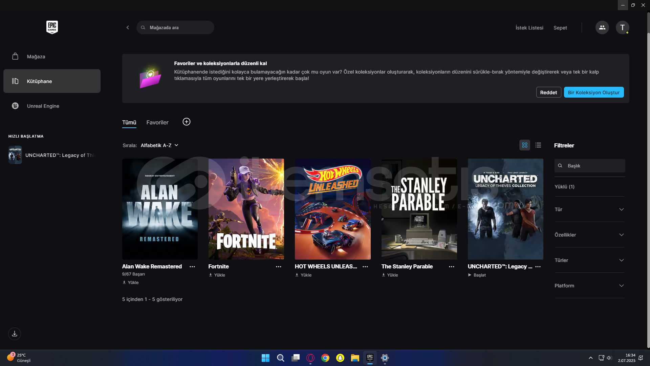Switch to grid view

(x=525, y=145)
